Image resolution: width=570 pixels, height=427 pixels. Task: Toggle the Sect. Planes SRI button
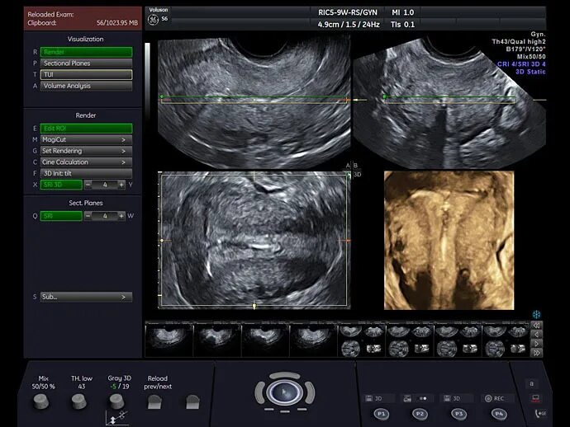click(61, 216)
